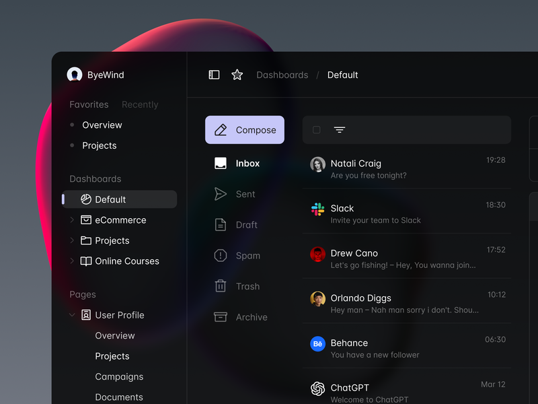Click the 19:28 timestamp
Screen dimensions: 538x404
point(496,160)
